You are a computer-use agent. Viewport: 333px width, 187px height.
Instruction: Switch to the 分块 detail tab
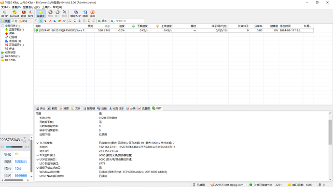[x=131, y=108]
